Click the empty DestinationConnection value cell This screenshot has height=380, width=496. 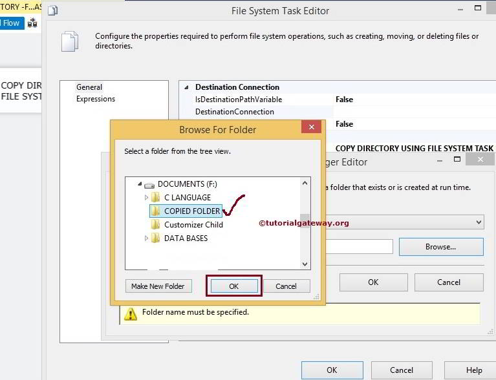click(415, 112)
